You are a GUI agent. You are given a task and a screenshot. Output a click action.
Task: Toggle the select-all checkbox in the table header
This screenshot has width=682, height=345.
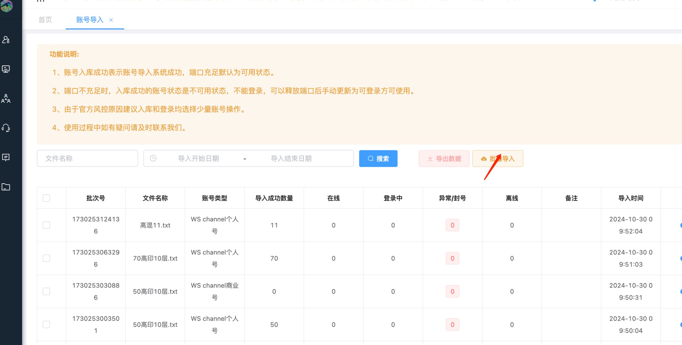click(x=46, y=198)
